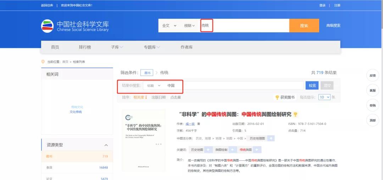This screenshot has width=383, height=180.
Task: Click the blue 检索 button
Action: [x=312, y=85]
